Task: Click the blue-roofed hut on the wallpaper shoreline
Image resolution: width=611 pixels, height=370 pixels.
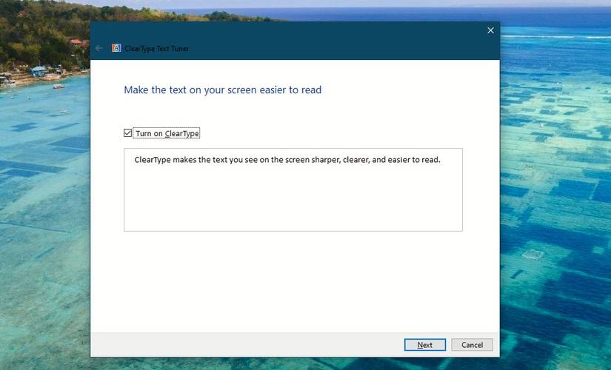Action: [x=39, y=71]
